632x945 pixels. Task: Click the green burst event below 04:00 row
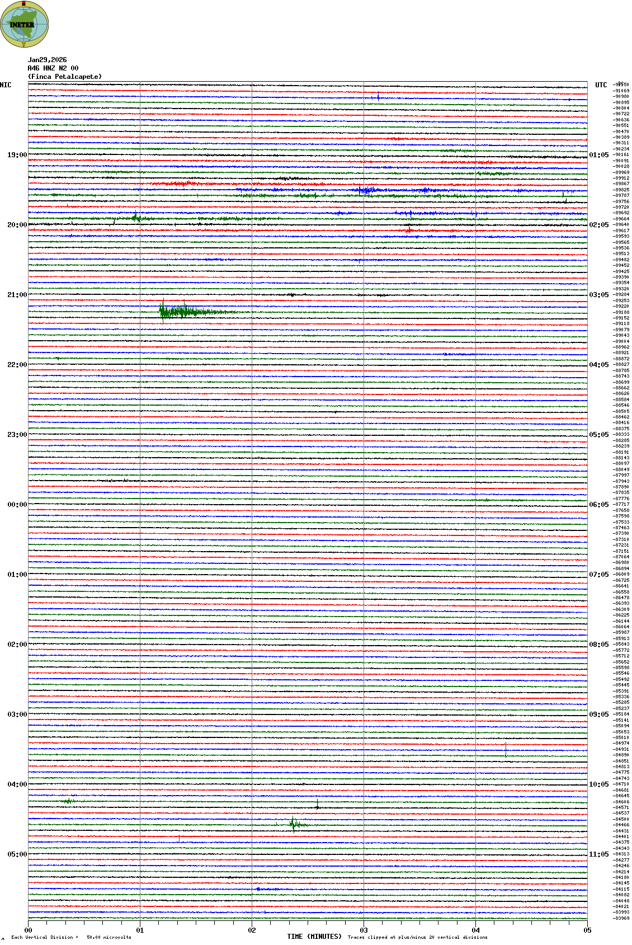pyautogui.click(x=294, y=824)
